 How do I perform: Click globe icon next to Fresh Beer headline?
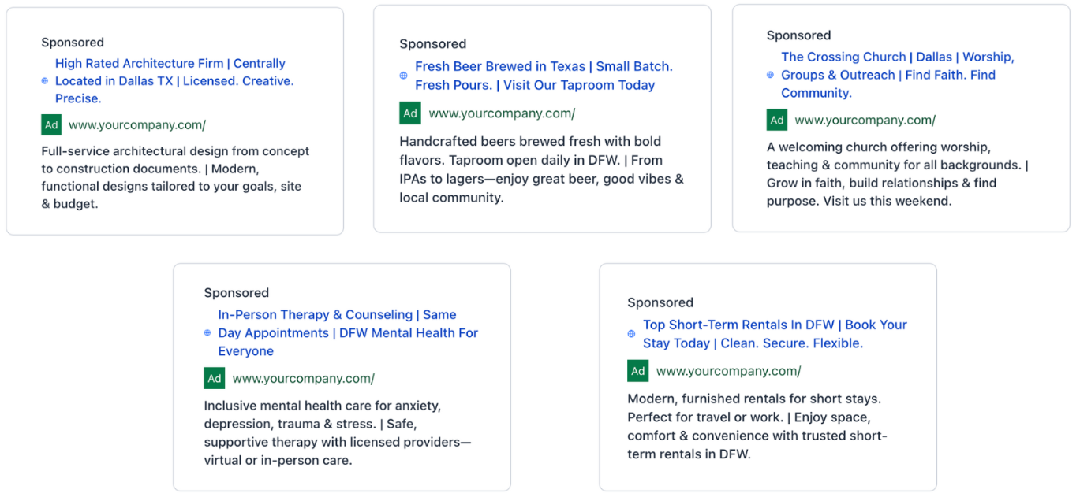[x=404, y=76]
